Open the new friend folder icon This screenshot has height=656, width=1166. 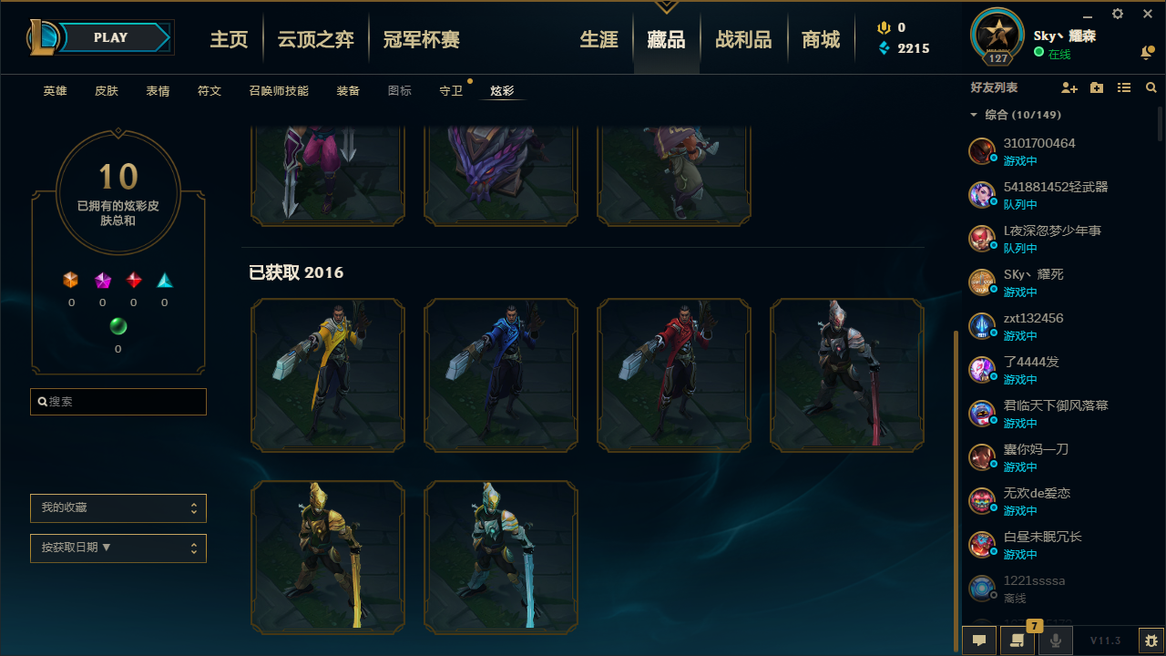pos(1097,87)
